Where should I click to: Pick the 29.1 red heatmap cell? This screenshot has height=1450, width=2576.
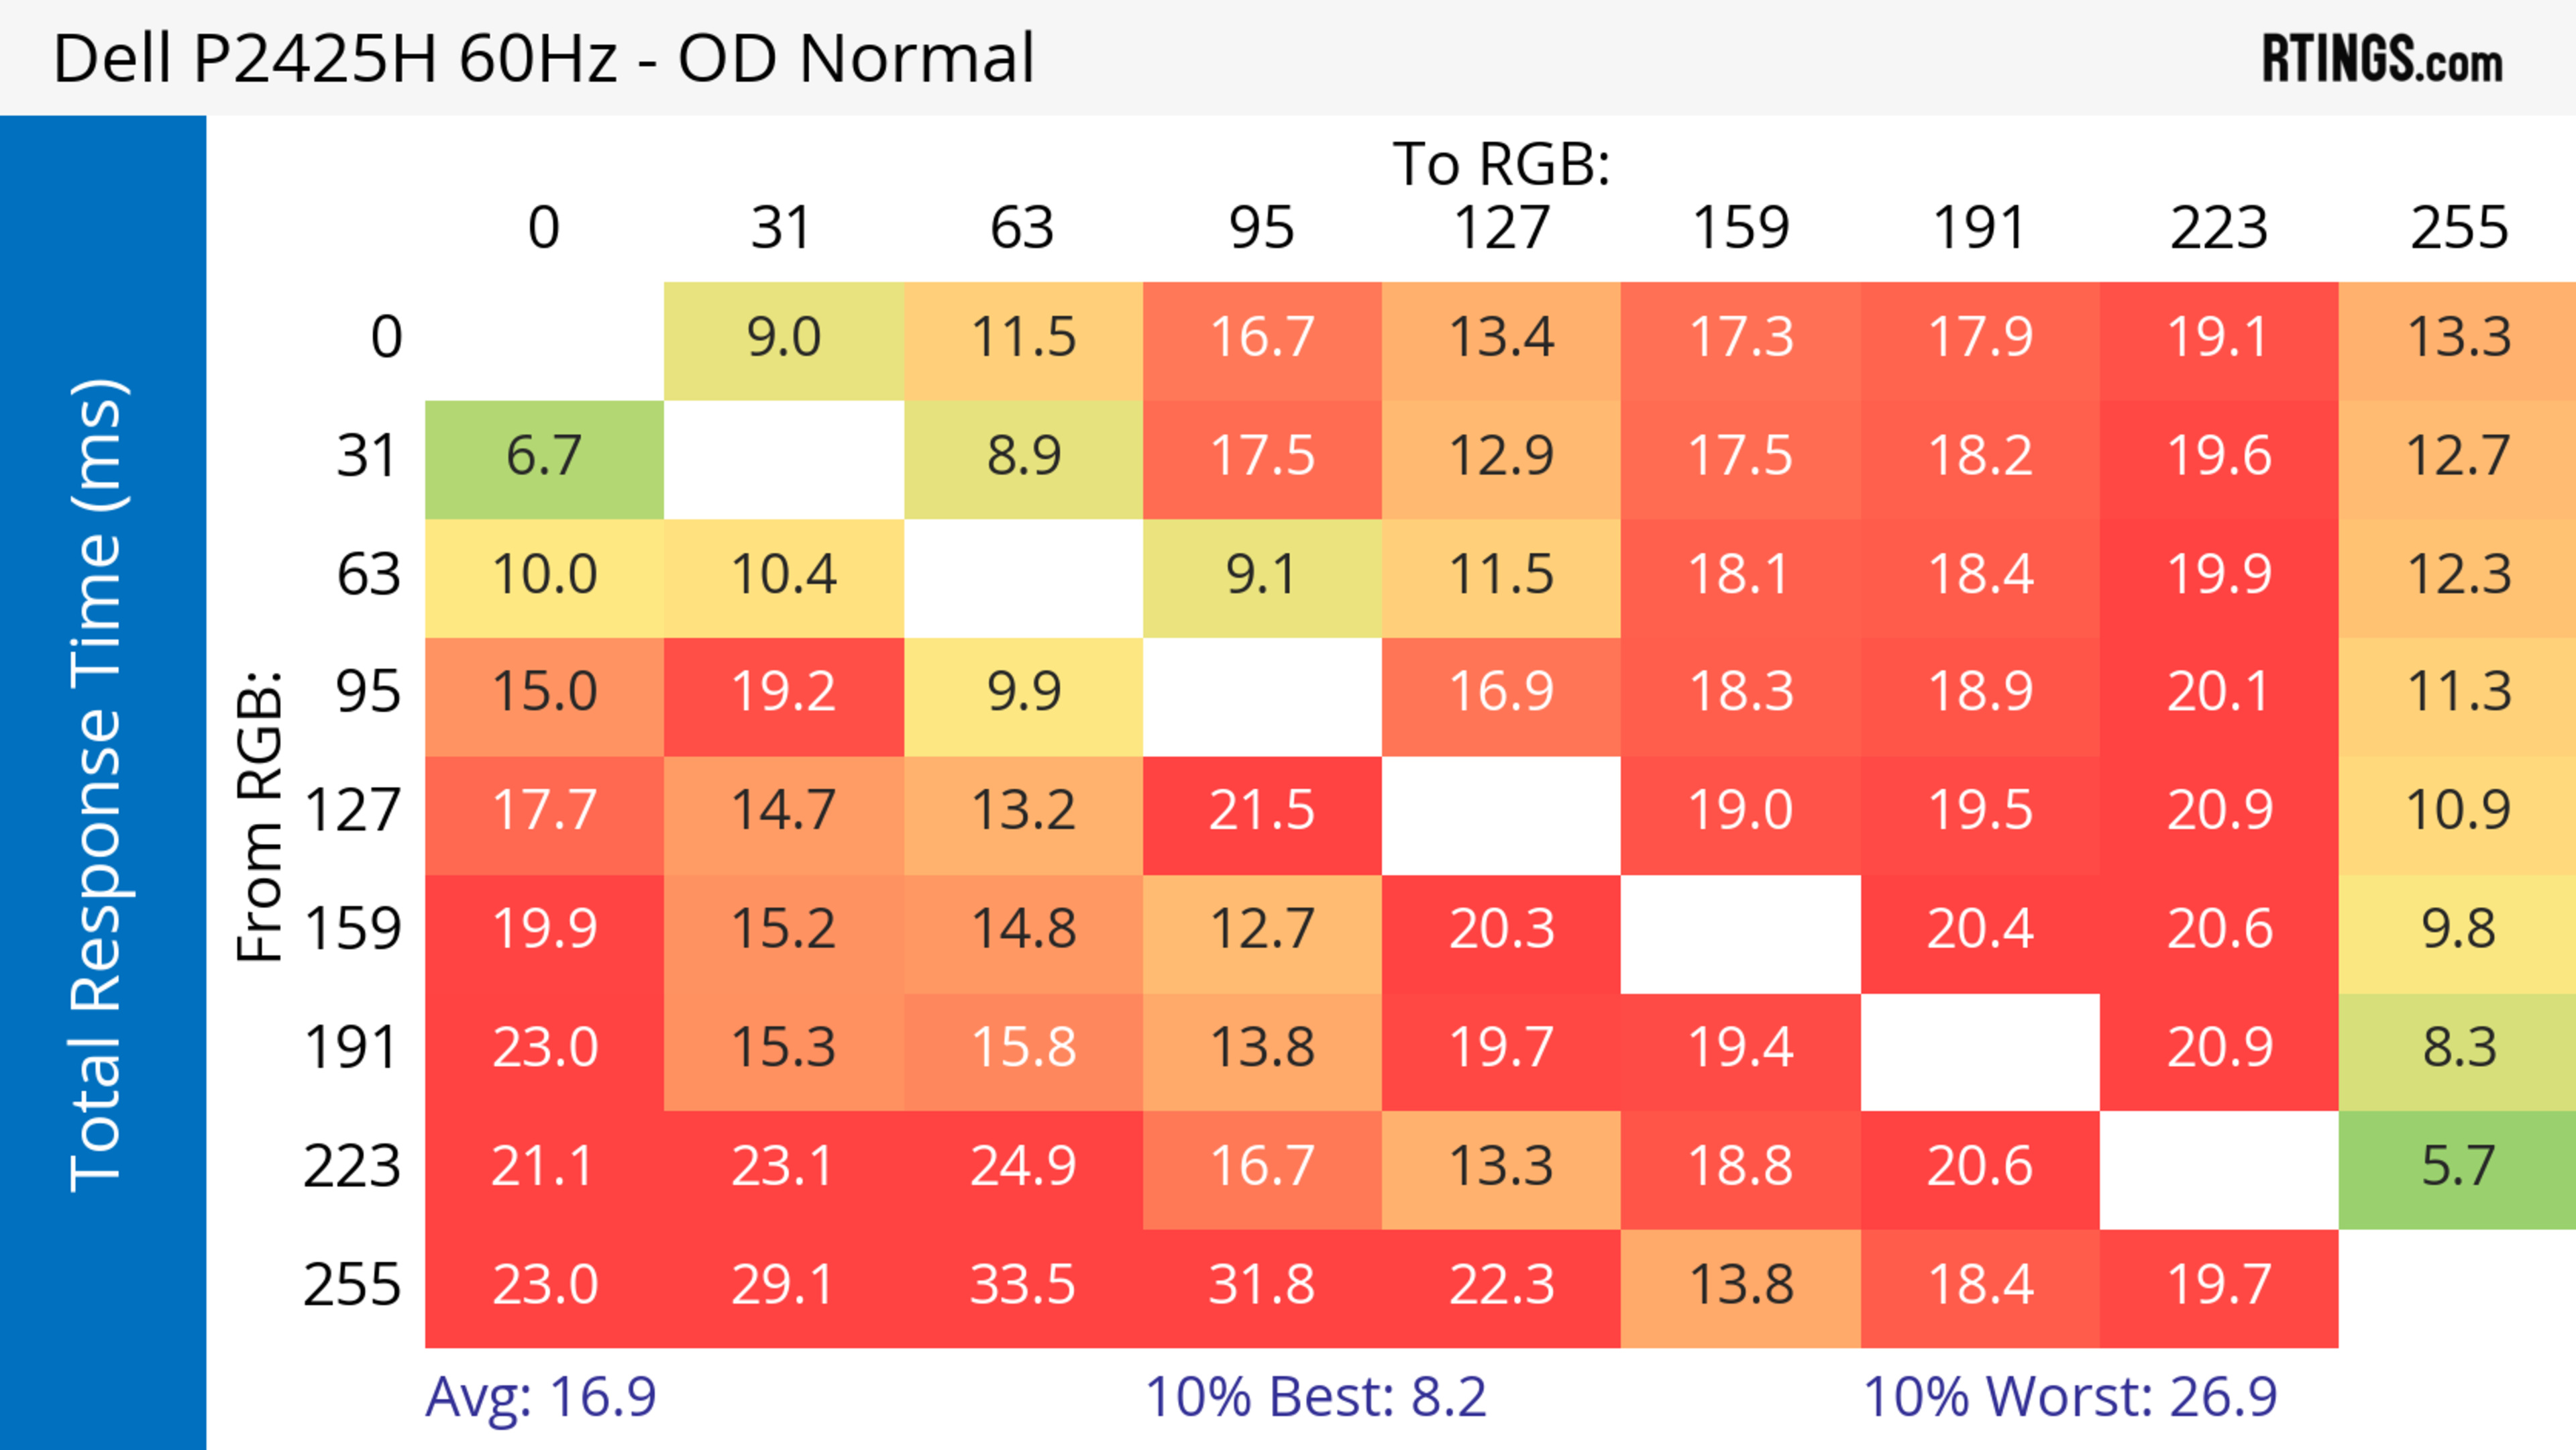pos(782,1285)
